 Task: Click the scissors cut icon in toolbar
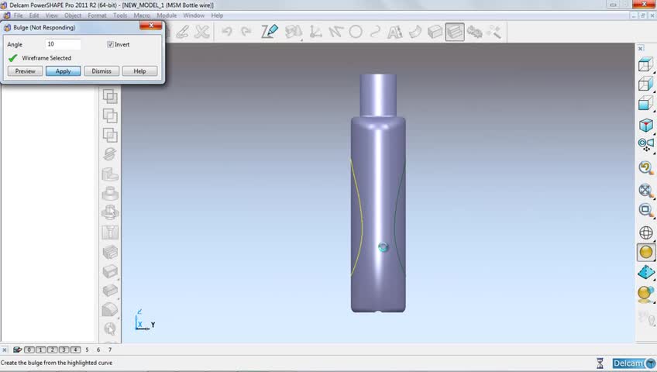tap(202, 32)
